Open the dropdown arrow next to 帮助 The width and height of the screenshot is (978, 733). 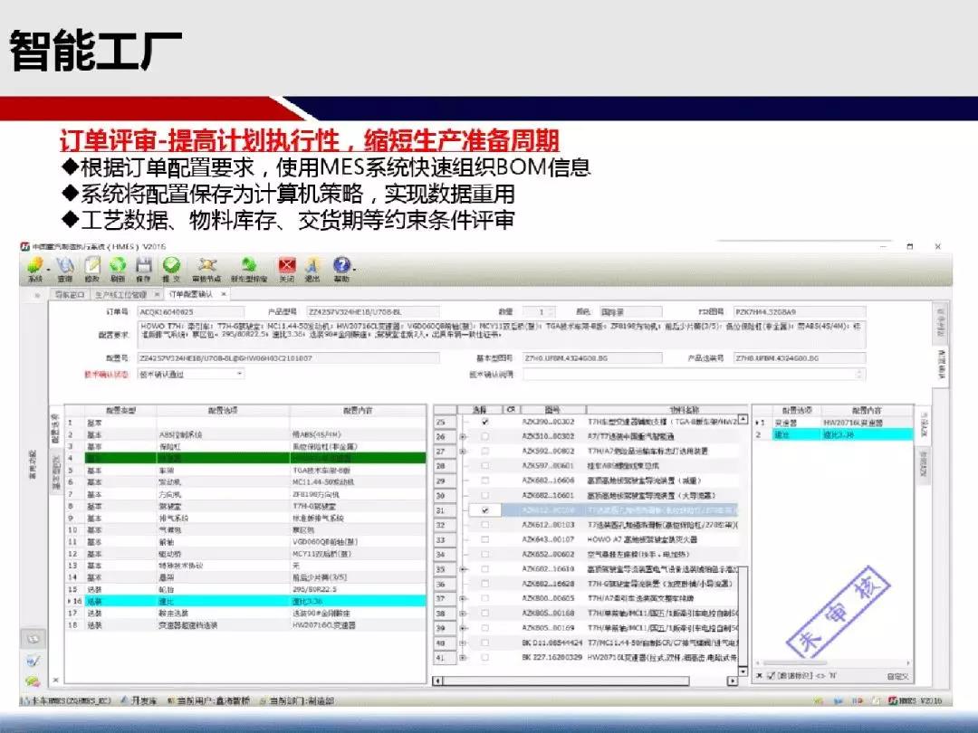click(x=354, y=269)
